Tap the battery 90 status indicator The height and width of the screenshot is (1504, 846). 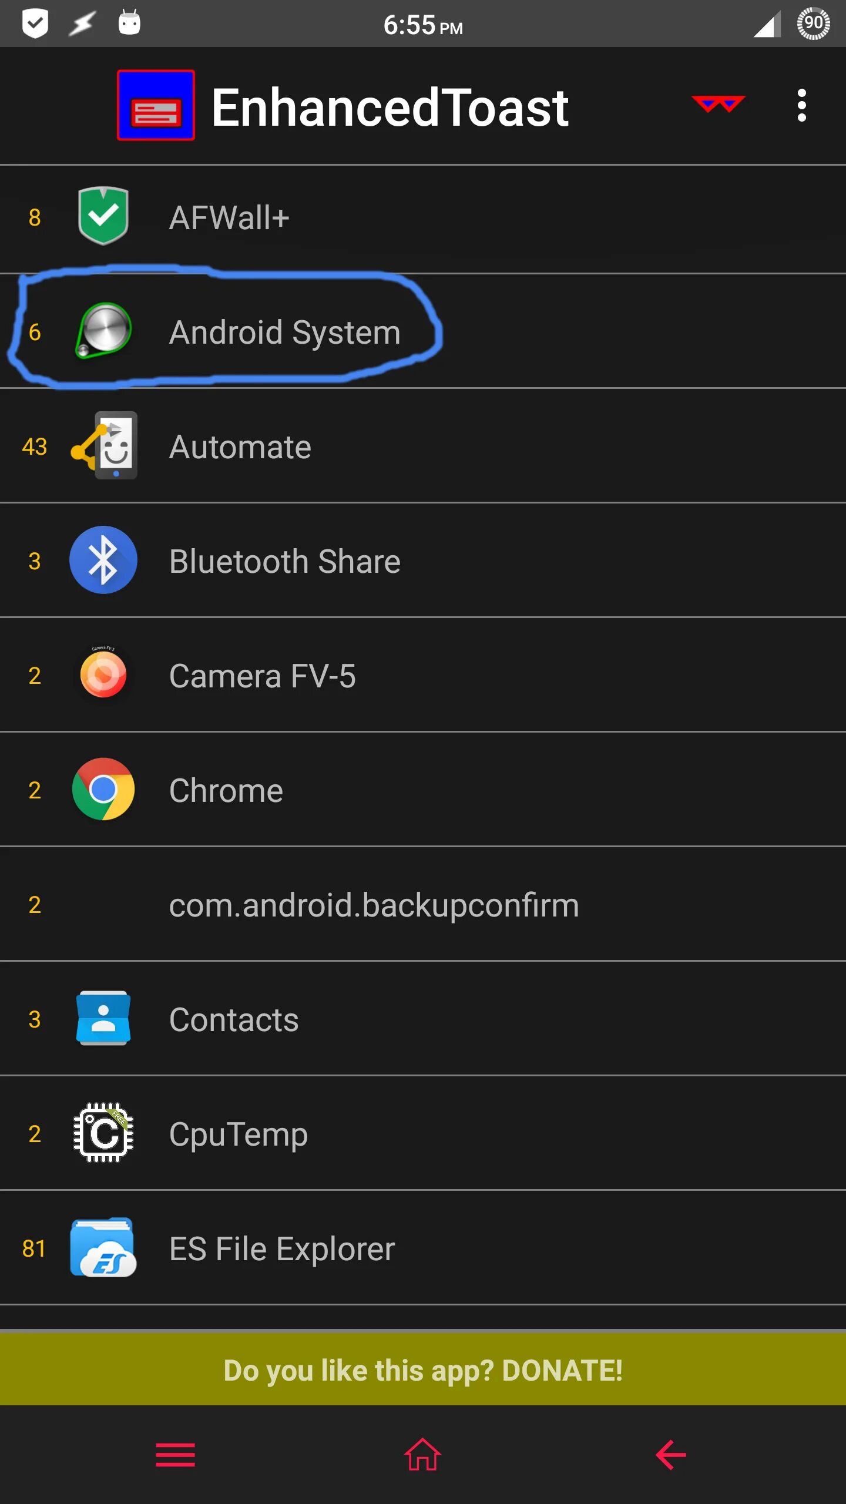[x=813, y=24]
